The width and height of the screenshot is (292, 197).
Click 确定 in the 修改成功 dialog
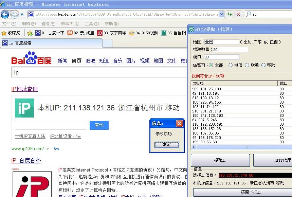click(167, 145)
